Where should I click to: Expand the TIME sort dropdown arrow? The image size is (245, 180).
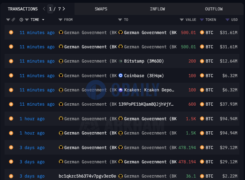(43, 20)
